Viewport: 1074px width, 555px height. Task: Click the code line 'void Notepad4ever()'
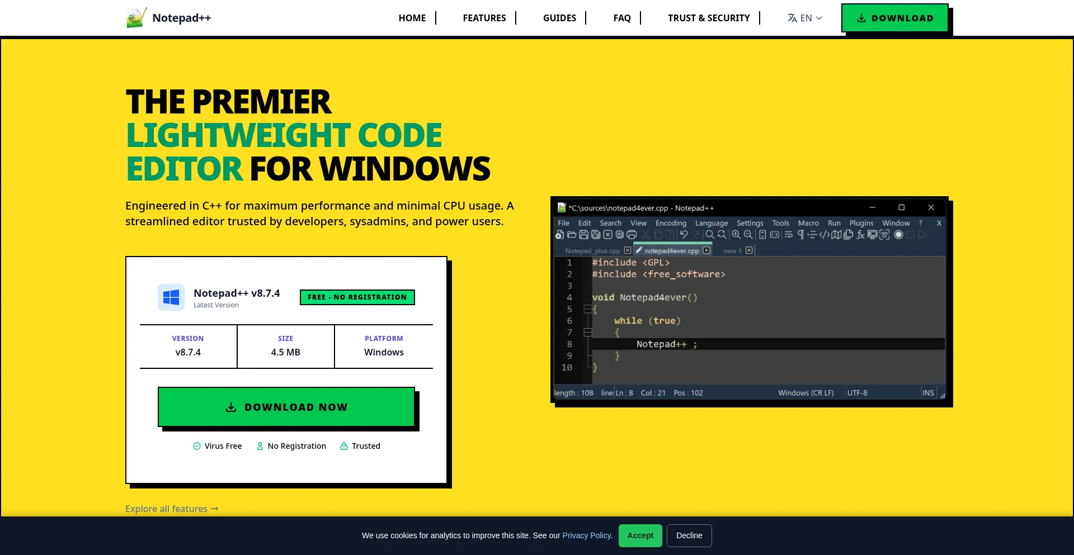(x=644, y=297)
